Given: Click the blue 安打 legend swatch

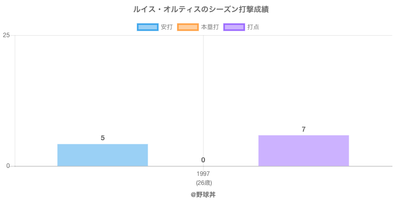Looking at the screenshot, I should coord(148,27).
